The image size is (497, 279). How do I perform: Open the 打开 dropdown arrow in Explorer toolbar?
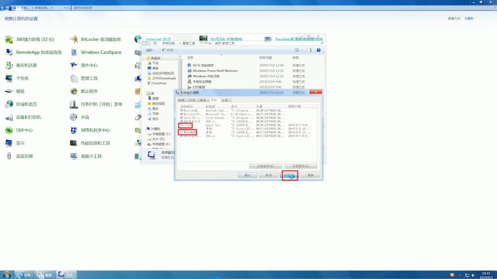coord(176,50)
